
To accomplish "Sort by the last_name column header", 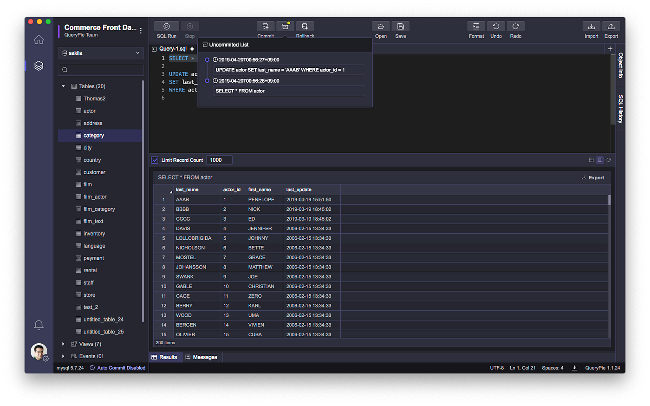I will tap(197, 190).
